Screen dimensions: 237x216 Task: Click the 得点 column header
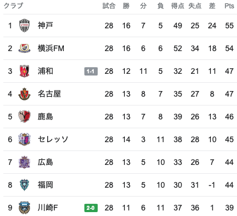[178, 6]
